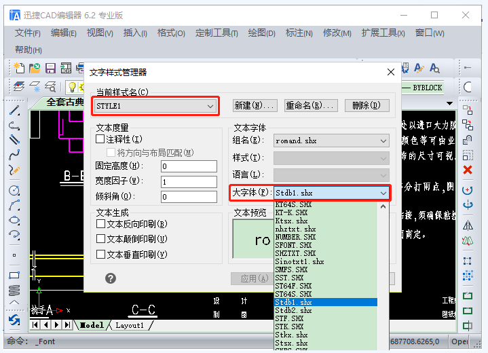Select Sinotxt1.shx in the font list
Screen dimensions: 488x353
(x=326, y=261)
